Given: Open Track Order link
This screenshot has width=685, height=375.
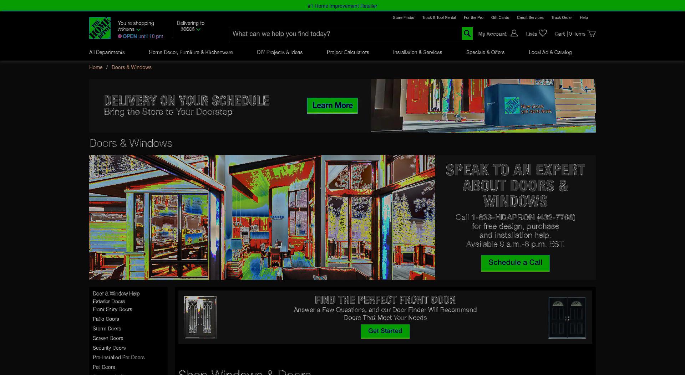Looking at the screenshot, I should point(561,17).
